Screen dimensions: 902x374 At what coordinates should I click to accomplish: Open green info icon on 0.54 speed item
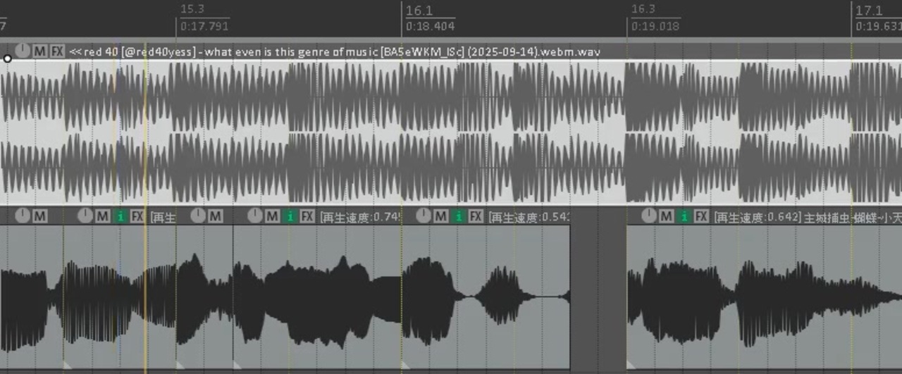pyautogui.click(x=459, y=216)
